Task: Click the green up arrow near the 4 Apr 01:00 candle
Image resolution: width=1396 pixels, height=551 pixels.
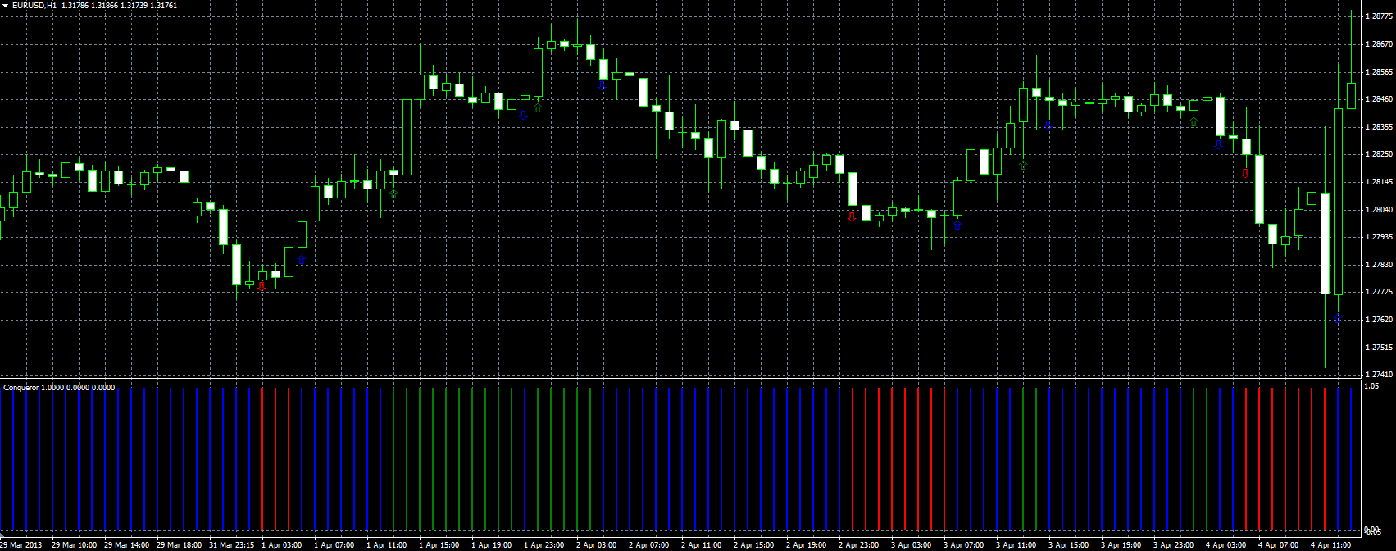Action: point(1194,122)
